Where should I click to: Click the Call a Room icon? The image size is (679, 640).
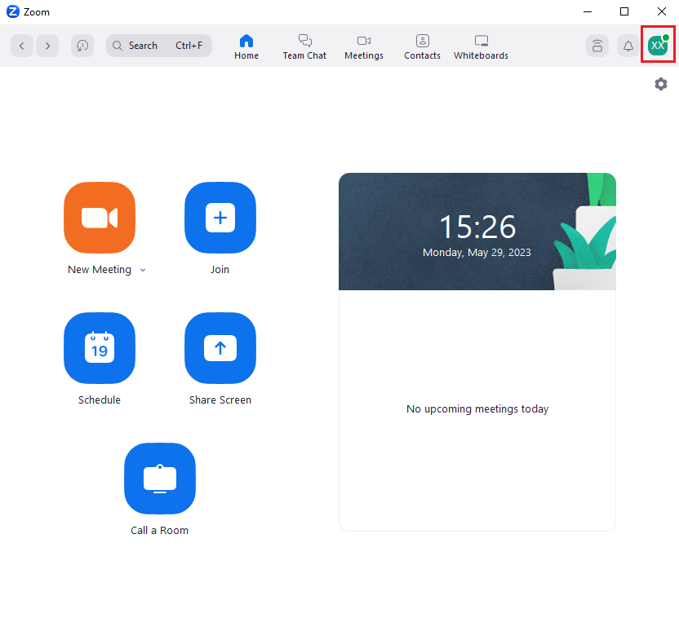pos(160,479)
